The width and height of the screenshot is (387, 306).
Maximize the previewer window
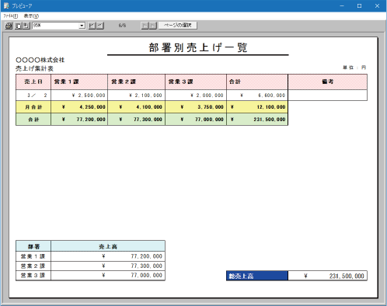(359, 5)
